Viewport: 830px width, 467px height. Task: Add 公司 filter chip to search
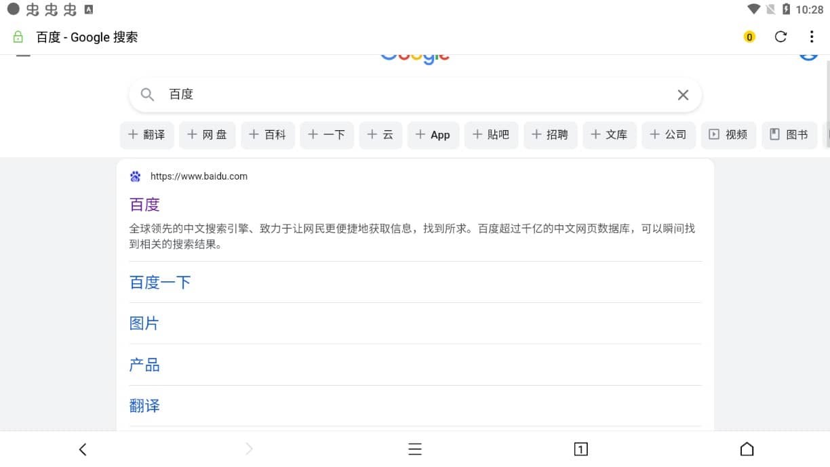click(x=669, y=135)
